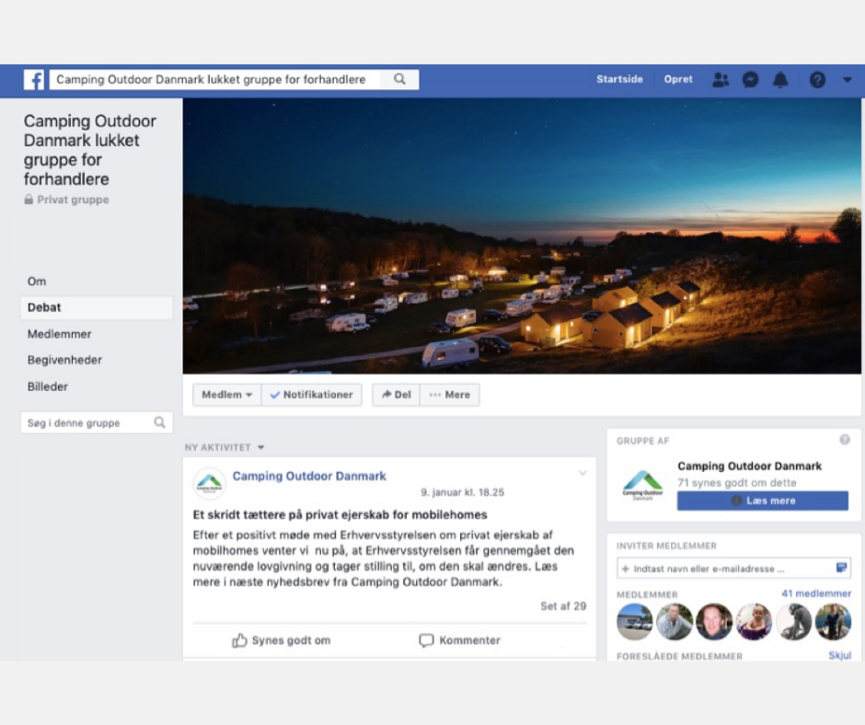Viewport: 865px width, 725px height.
Task: Click the post timestamp 9. januar kl. 18.25
Action: 462,493
